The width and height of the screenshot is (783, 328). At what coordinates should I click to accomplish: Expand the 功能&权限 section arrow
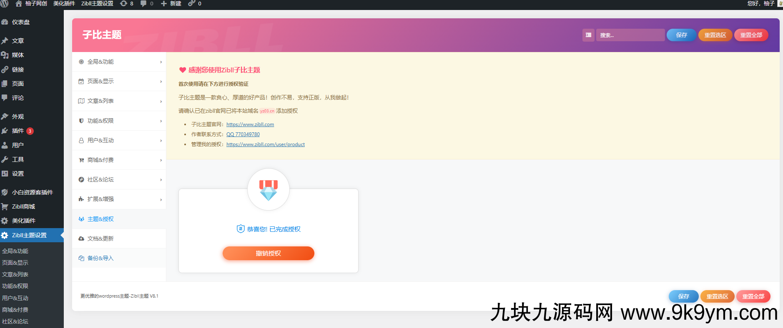click(x=161, y=121)
